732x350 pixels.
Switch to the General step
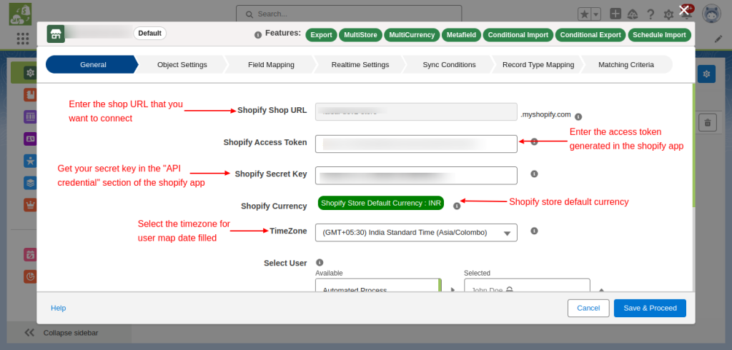[x=93, y=65]
